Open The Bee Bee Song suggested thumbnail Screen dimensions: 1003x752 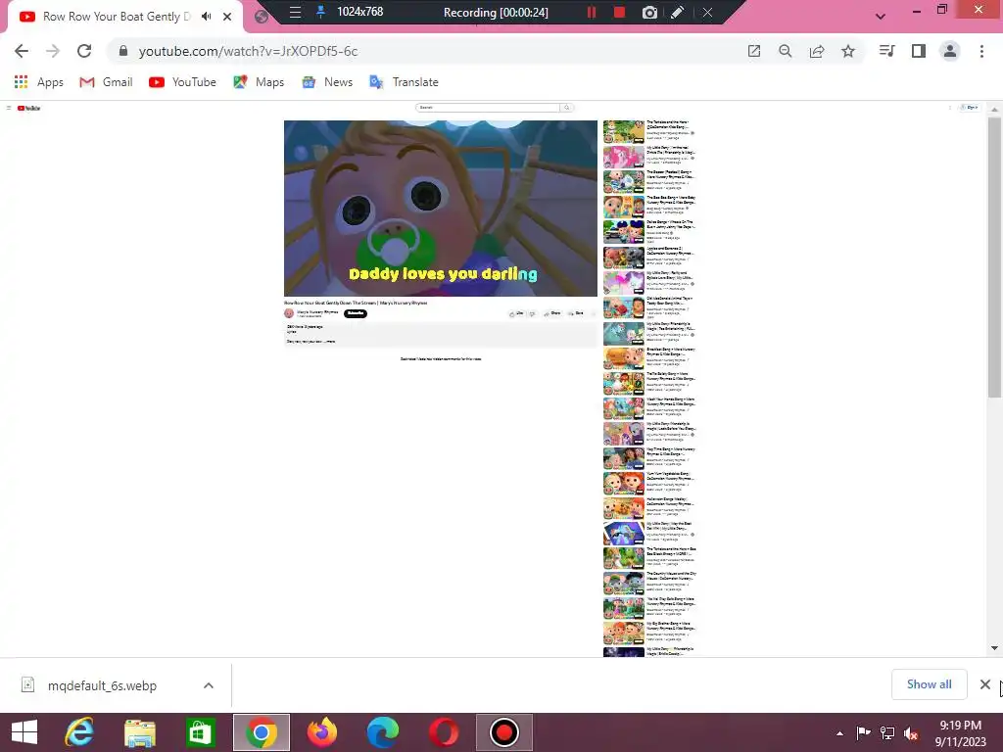624,208
